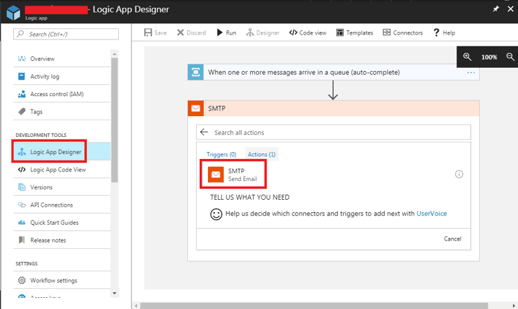Cancel the action selection
518x309 pixels.
click(452, 238)
